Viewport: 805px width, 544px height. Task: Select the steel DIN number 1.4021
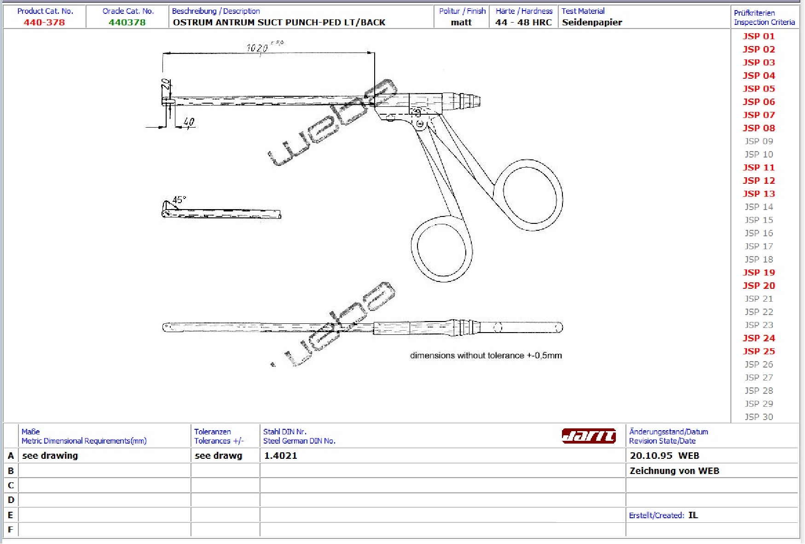click(281, 456)
